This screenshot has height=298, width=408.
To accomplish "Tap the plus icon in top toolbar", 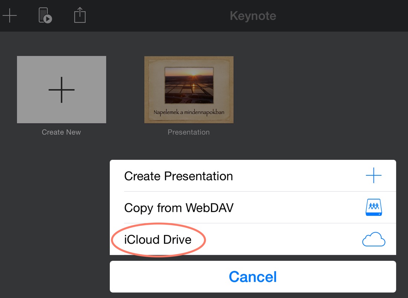I will tap(10, 15).
